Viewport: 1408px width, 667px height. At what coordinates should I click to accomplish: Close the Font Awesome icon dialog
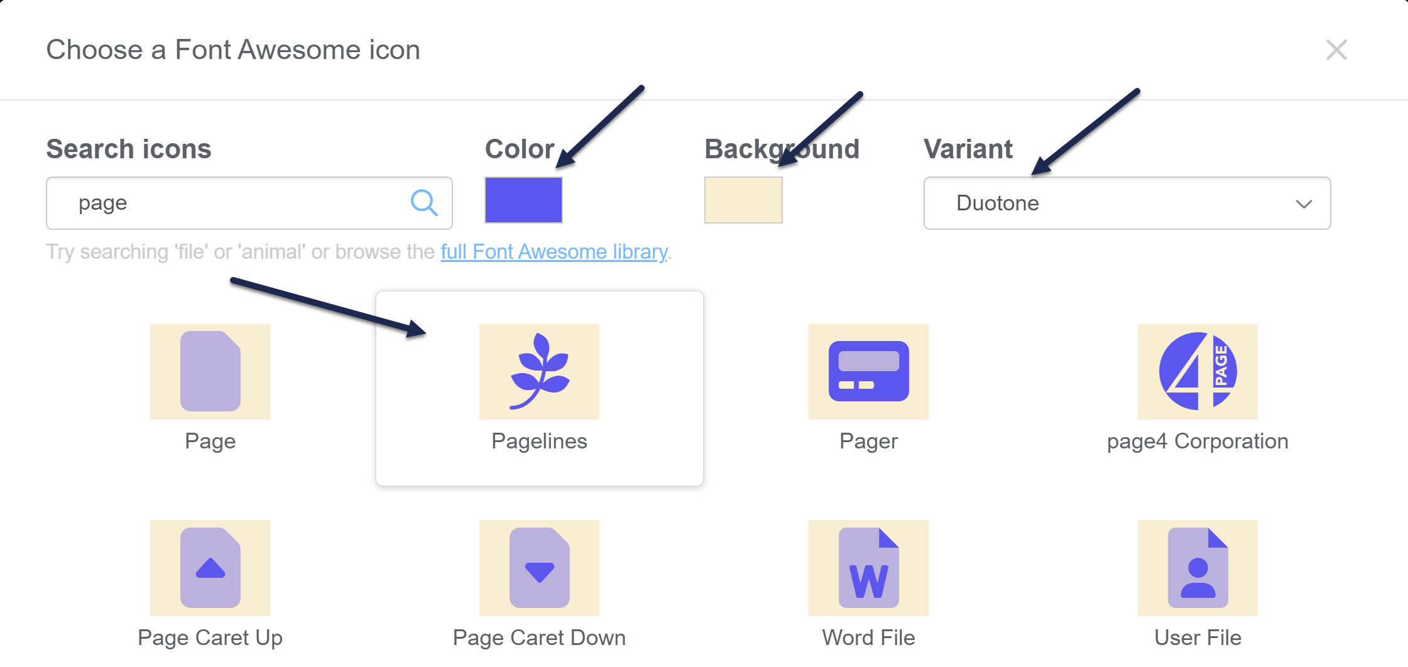1336,50
